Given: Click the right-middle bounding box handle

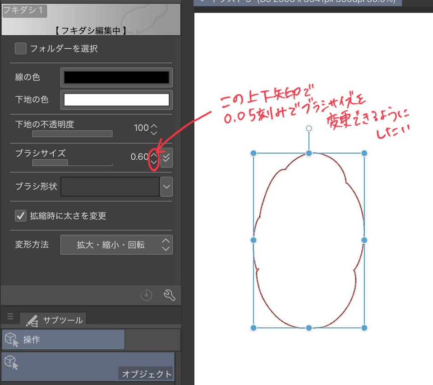Looking at the screenshot, I should pos(364,240).
